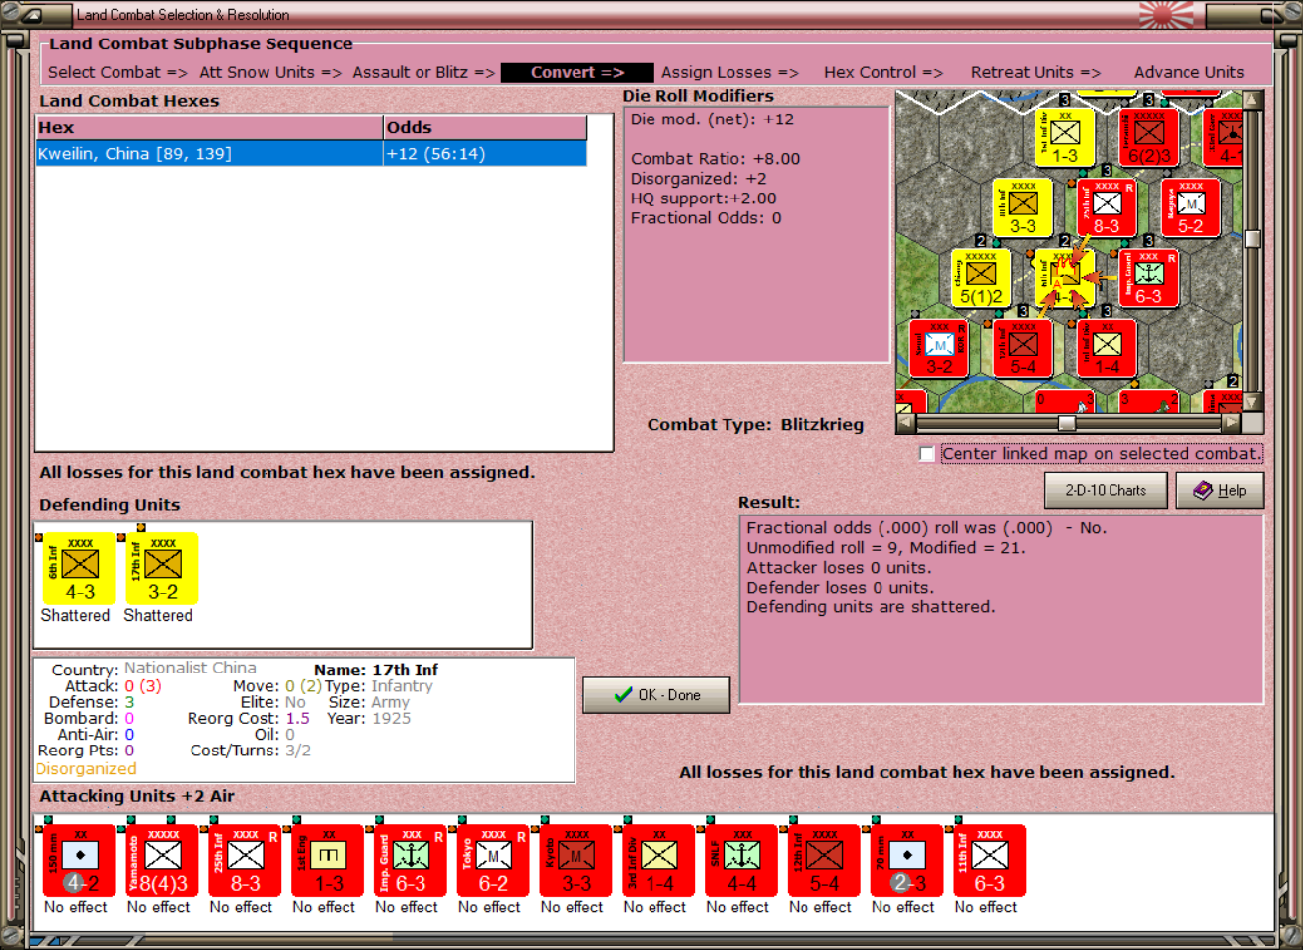Click red 6(2)3 HQ counter on map

coord(1148,136)
